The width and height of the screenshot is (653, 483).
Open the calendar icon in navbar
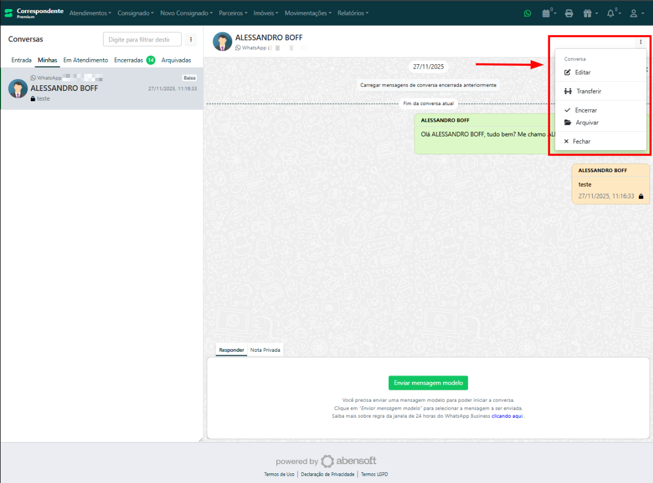(x=547, y=13)
